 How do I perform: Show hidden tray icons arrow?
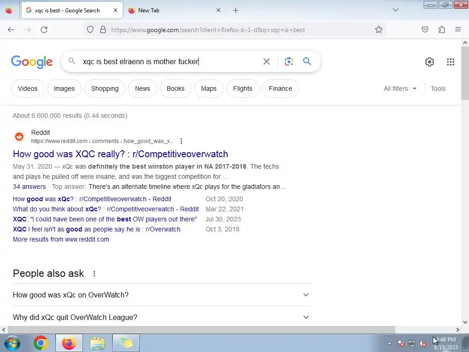(389, 343)
